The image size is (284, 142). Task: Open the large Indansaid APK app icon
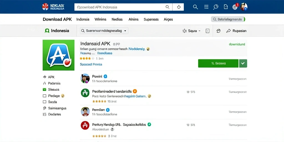59,55
